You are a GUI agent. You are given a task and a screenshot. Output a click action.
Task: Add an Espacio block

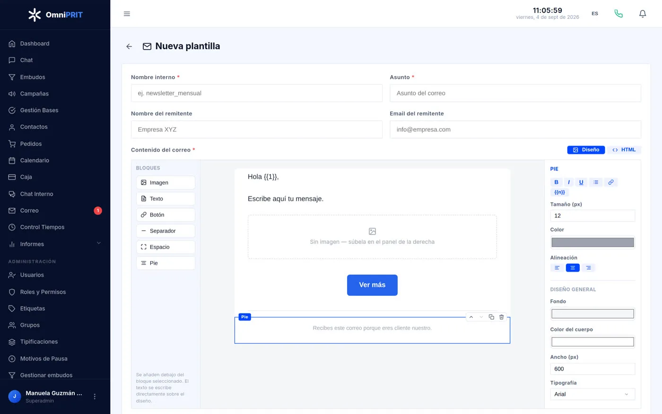click(x=165, y=247)
